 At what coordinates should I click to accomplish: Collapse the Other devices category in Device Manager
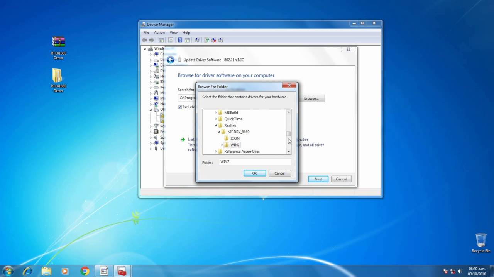coord(151,110)
